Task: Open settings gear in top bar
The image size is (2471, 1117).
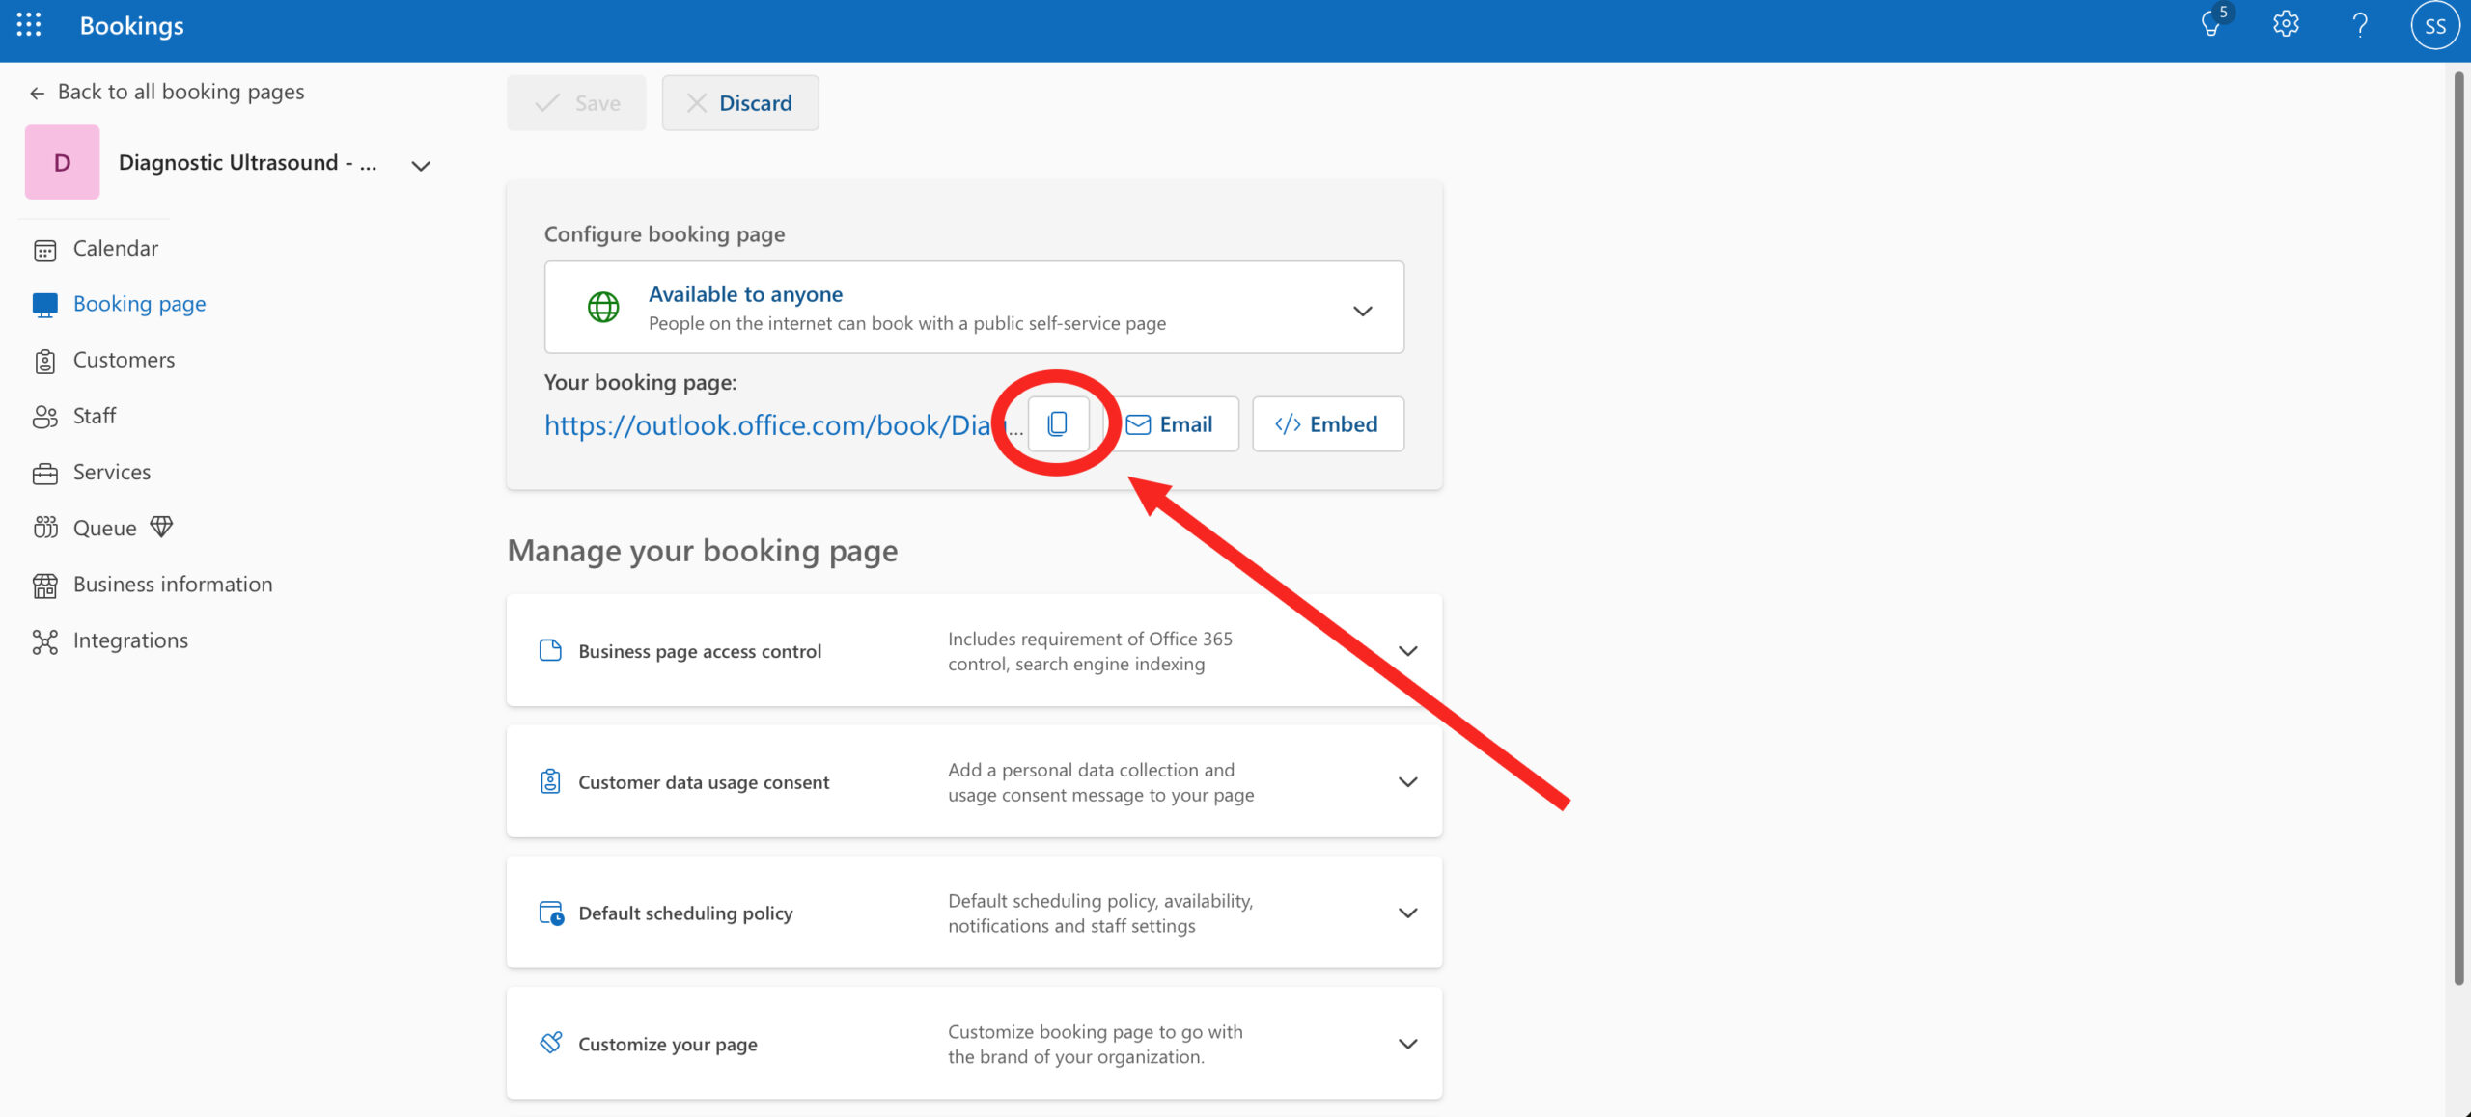Action: click(2285, 25)
